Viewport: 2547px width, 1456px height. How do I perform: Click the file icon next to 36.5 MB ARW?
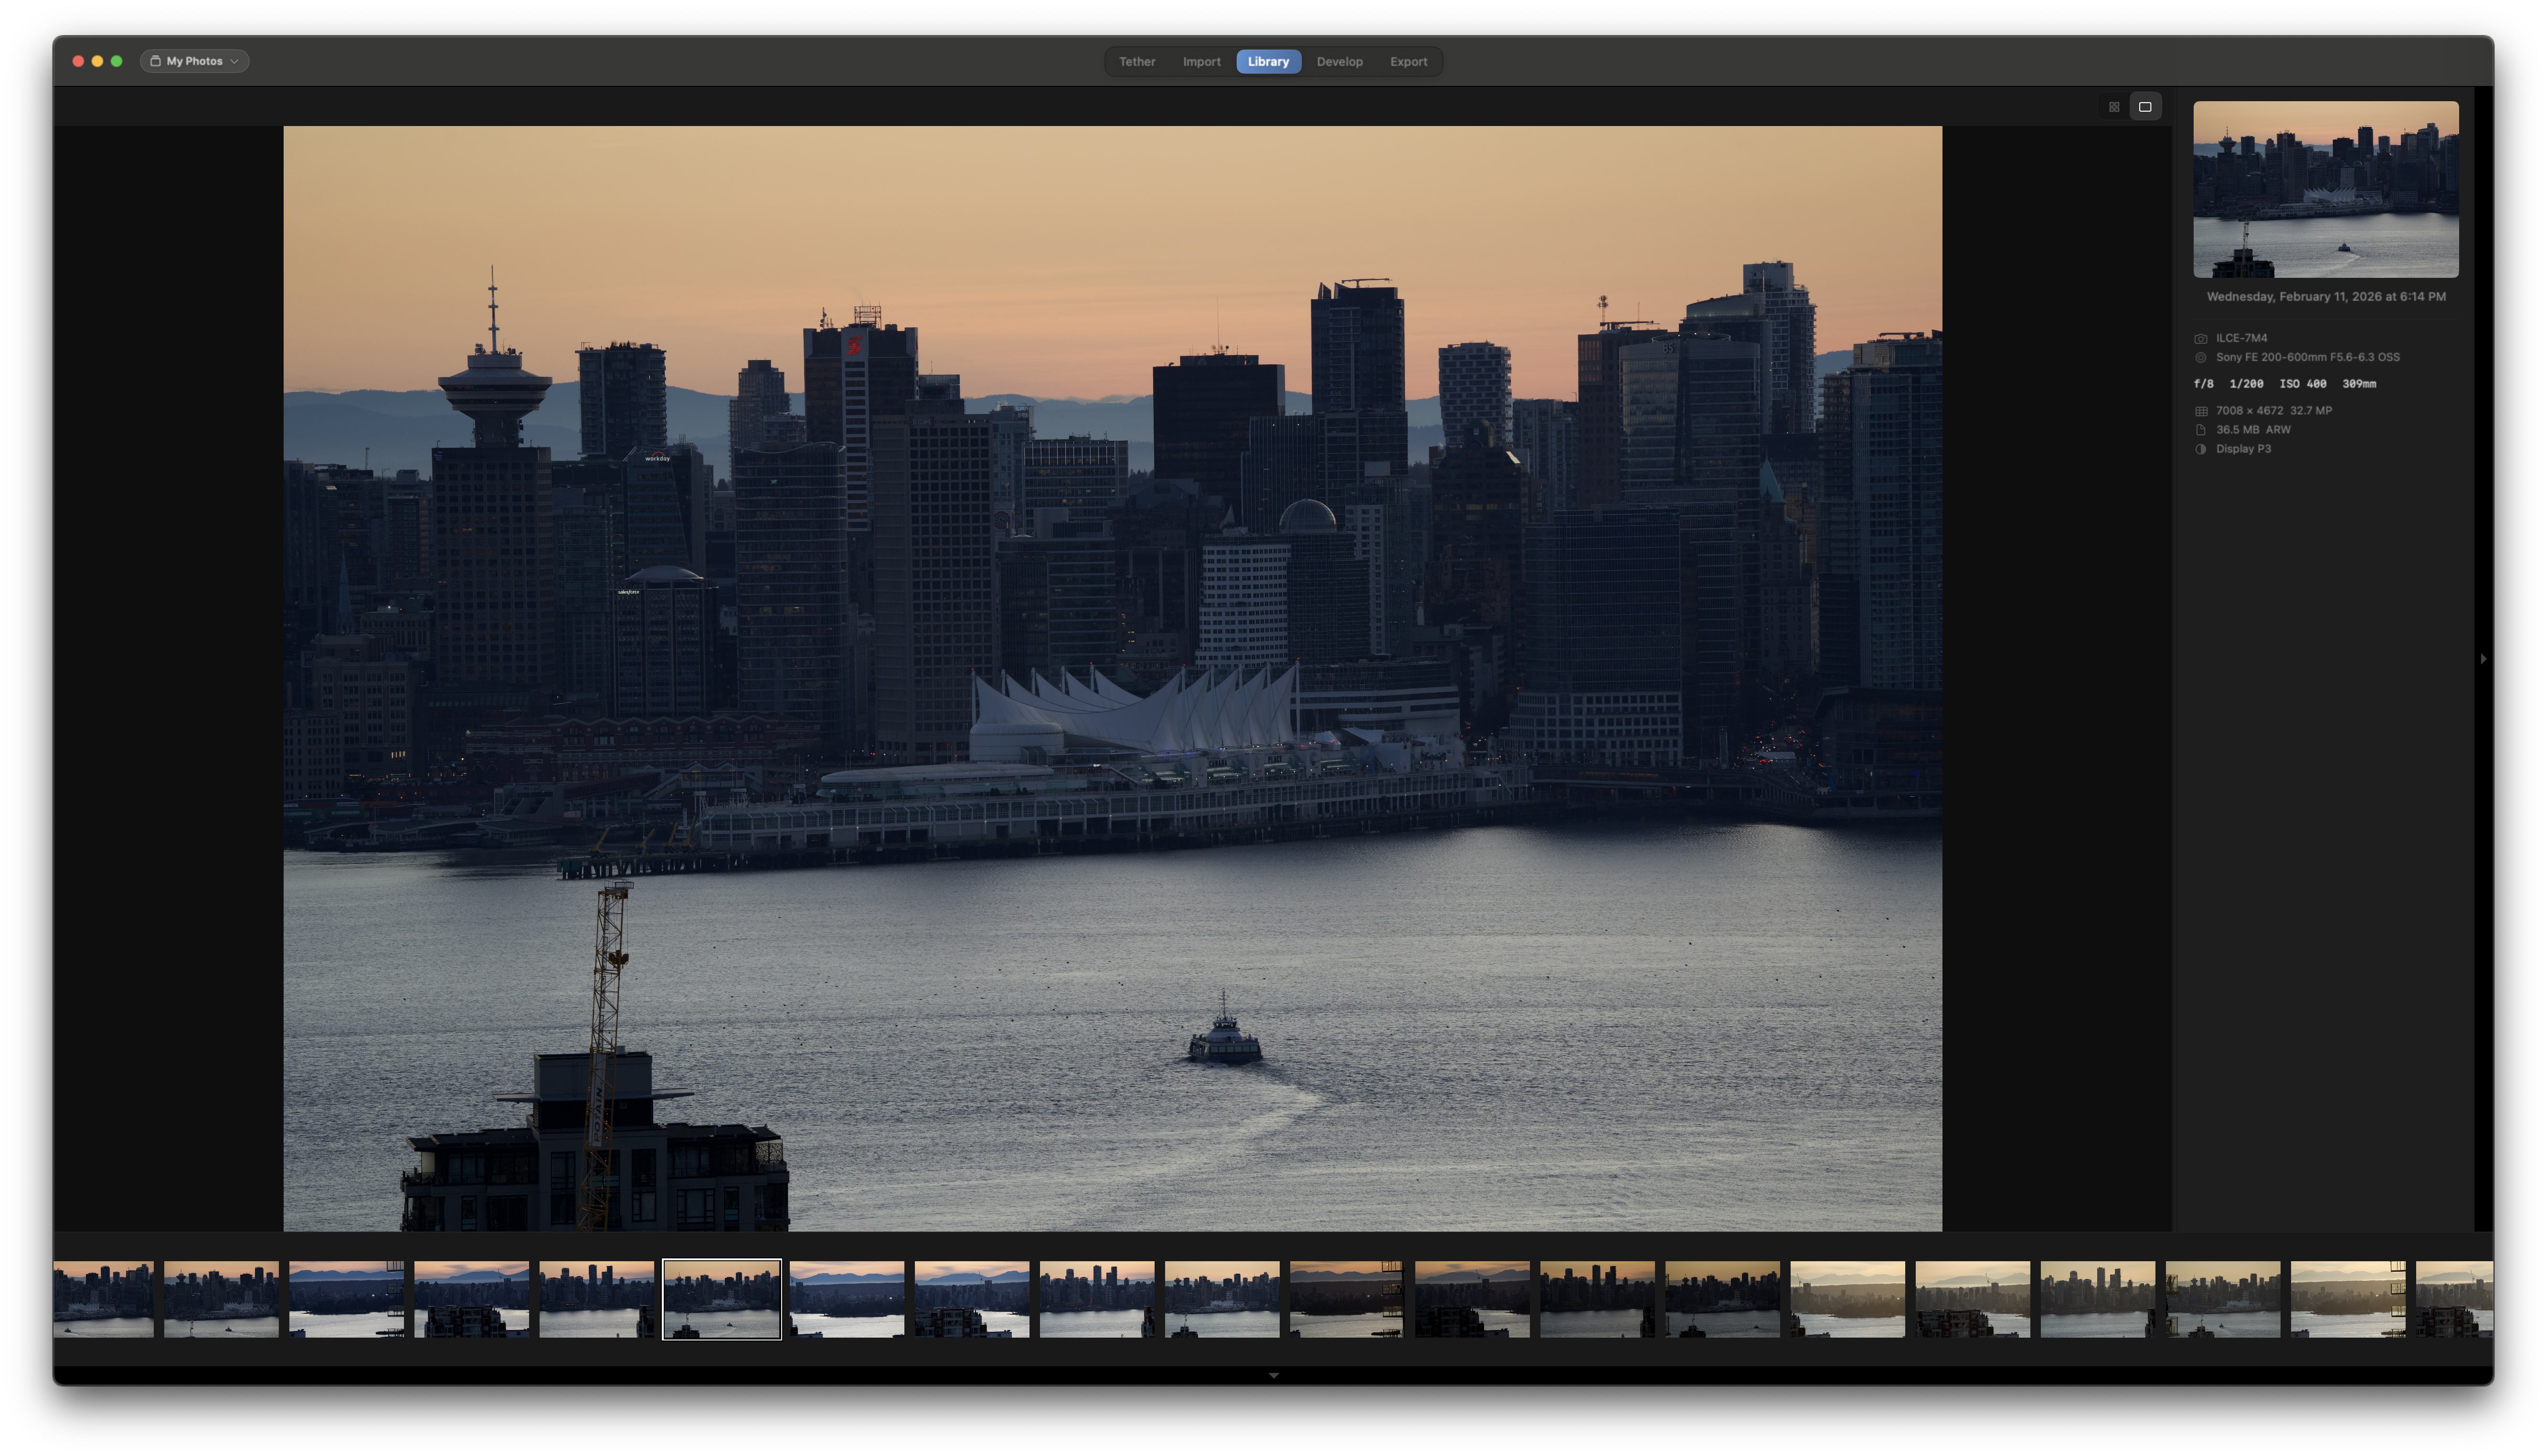pyautogui.click(x=2200, y=430)
